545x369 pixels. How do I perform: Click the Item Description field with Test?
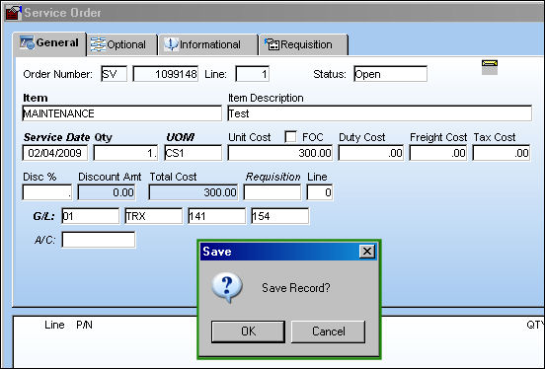(x=379, y=113)
